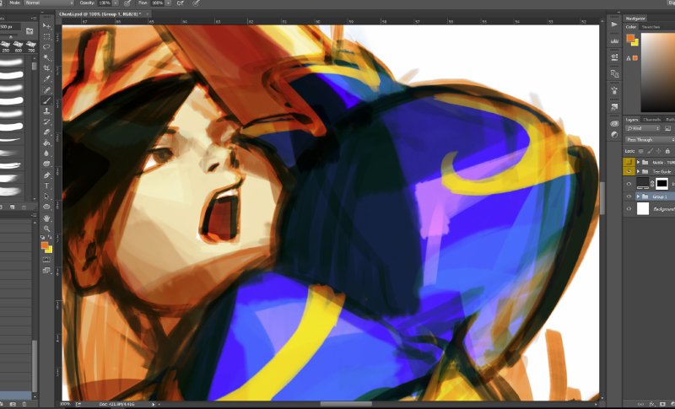Open the Pass Through blend mode dropdown
Viewport: 675px width, 409px height.
[650, 140]
